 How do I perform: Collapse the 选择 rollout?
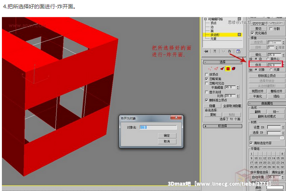[223, 62]
